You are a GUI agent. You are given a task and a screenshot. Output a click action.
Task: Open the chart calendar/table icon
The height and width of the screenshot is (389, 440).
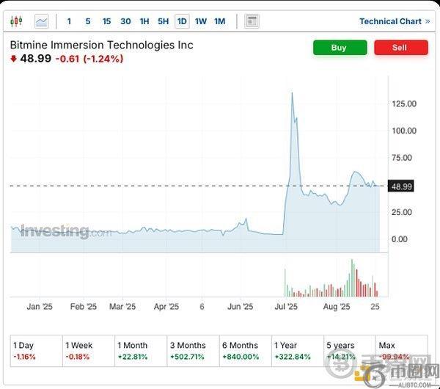coord(252,21)
